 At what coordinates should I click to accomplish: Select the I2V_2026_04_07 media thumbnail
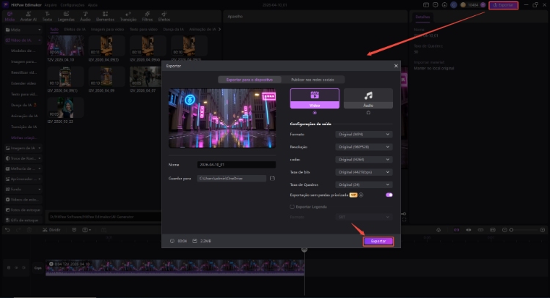(145, 77)
